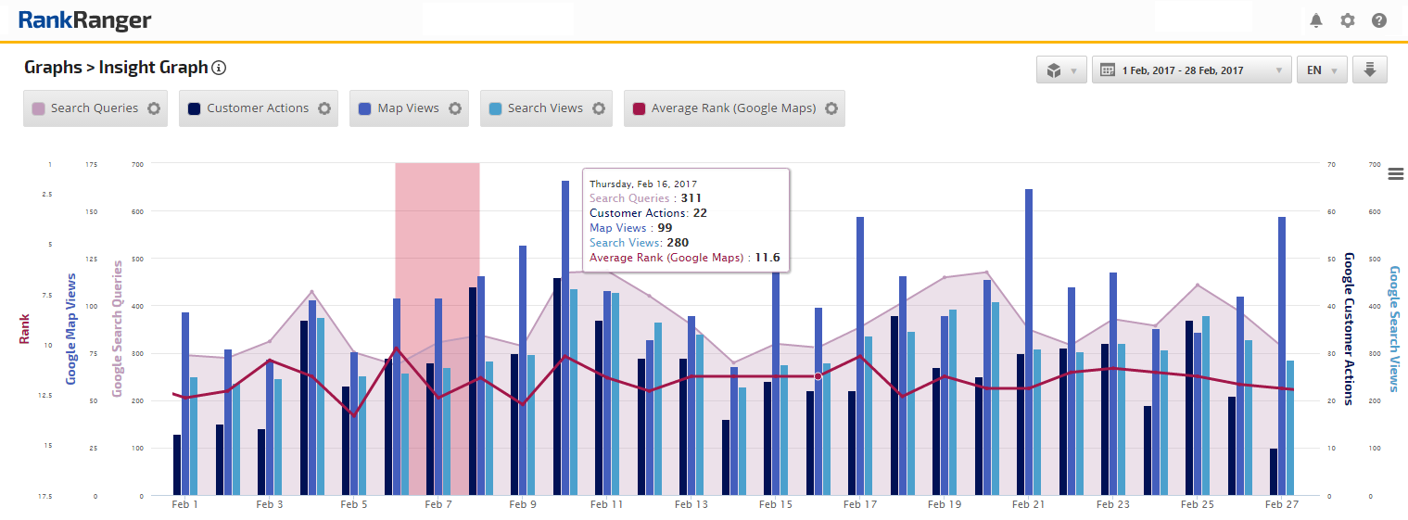Screen dimensions: 1408x520
Task: Click the download arrow button
Action: [1370, 70]
